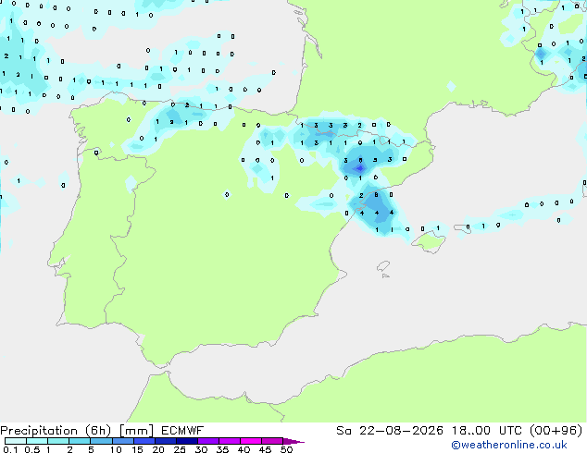This screenshot has width=587, height=453.
Task: Click the '40' legend scale label
Action: [x=244, y=449]
